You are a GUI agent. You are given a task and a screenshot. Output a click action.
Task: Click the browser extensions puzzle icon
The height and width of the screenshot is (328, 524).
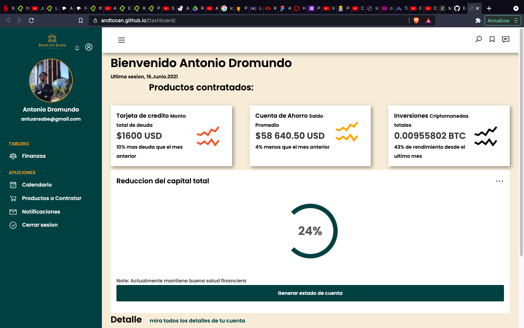[478, 21]
